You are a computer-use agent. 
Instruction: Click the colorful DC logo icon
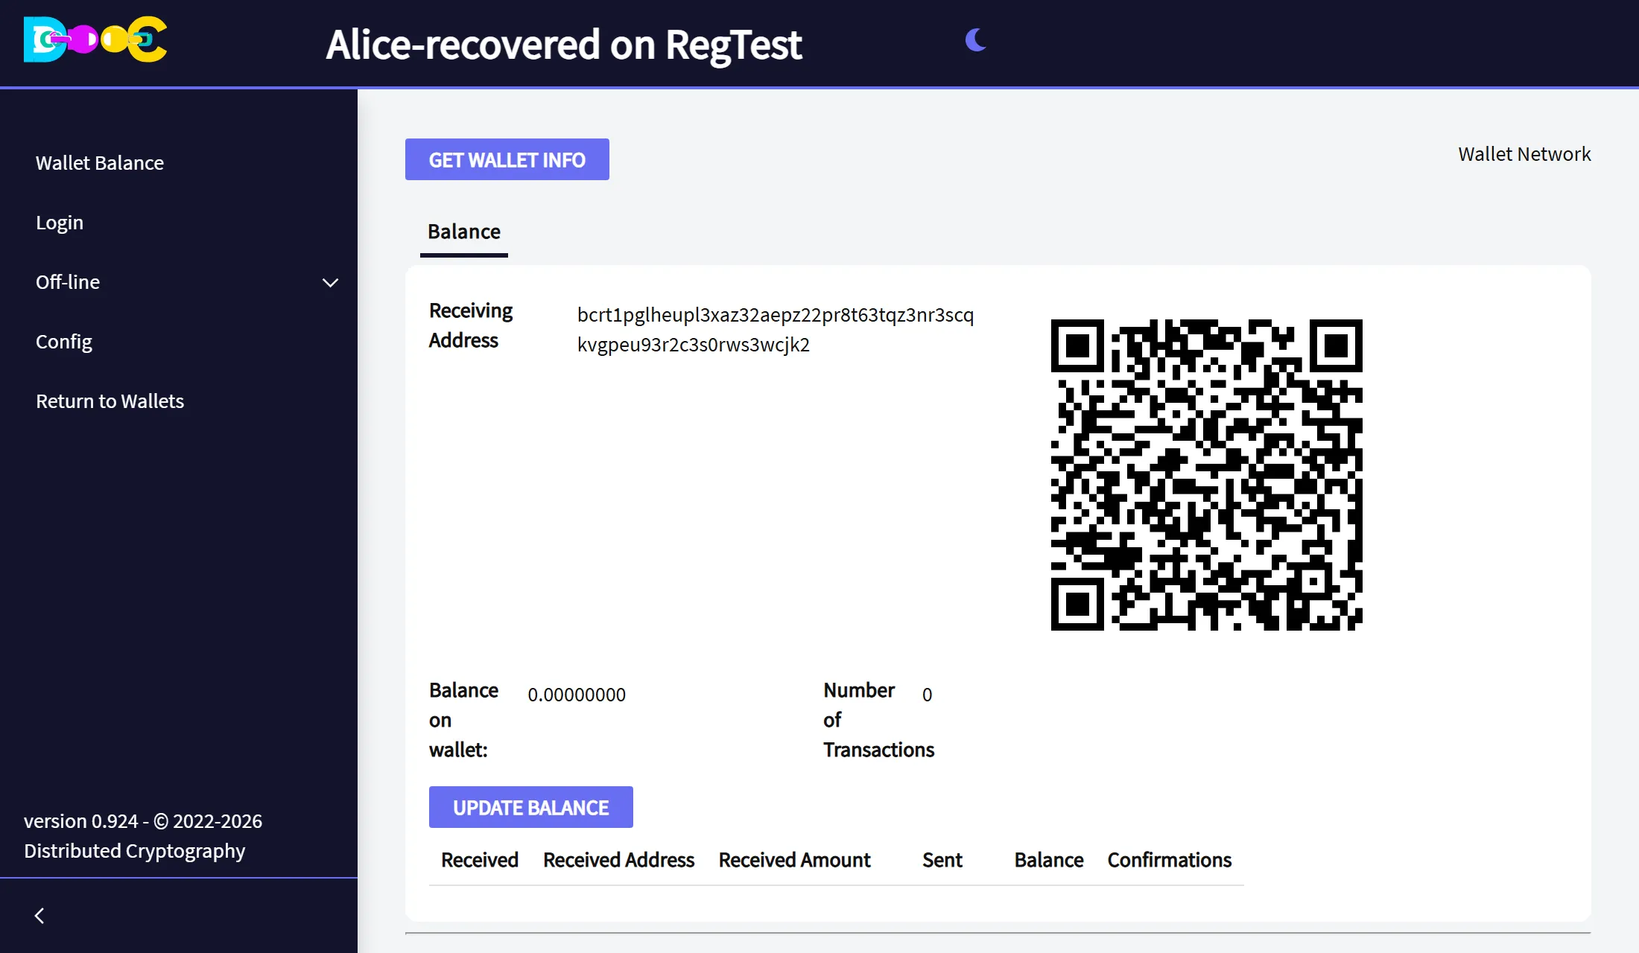[x=95, y=39]
